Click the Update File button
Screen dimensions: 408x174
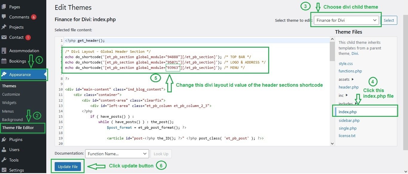coord(68,167)
